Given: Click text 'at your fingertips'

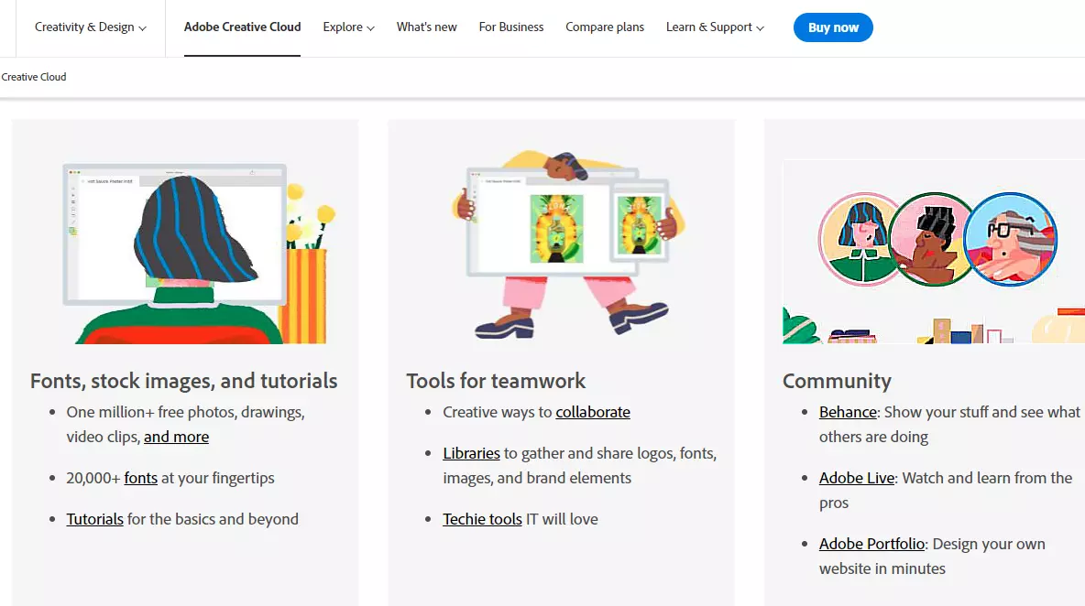Looking at the screenshot, I should pyautogui.click(x=218, y=478).
